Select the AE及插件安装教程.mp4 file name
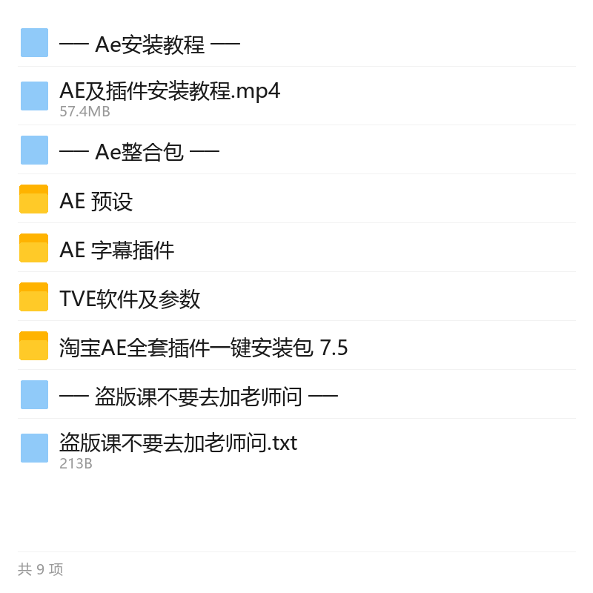Image resolution: width=593 pixels, height=593 pixels. (170, 91)
